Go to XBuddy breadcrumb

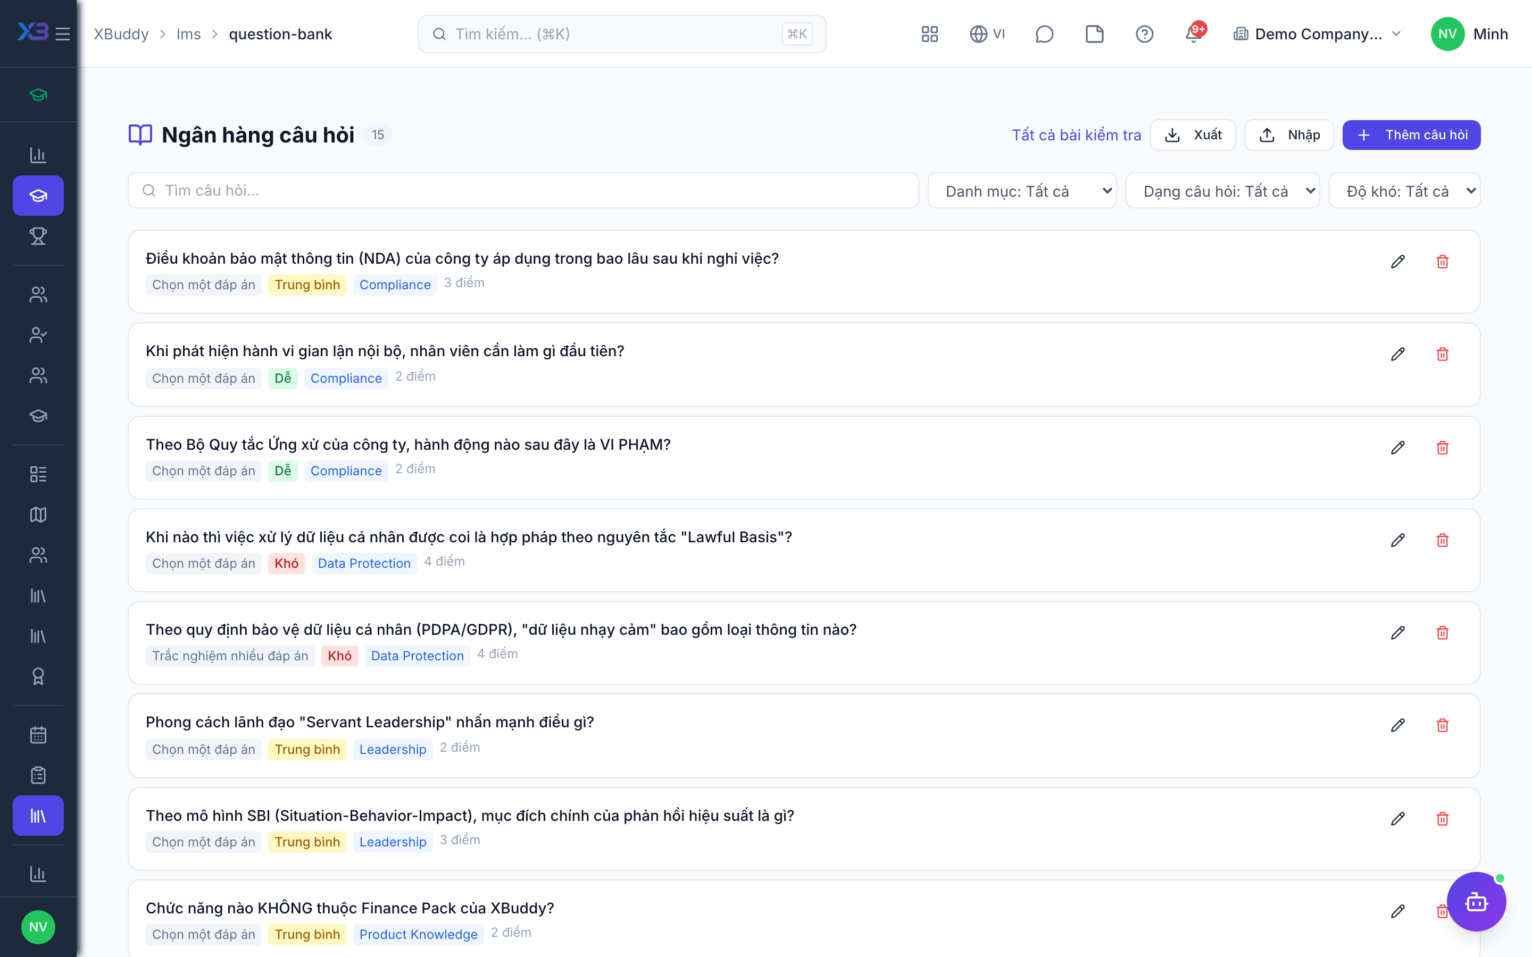121,34
